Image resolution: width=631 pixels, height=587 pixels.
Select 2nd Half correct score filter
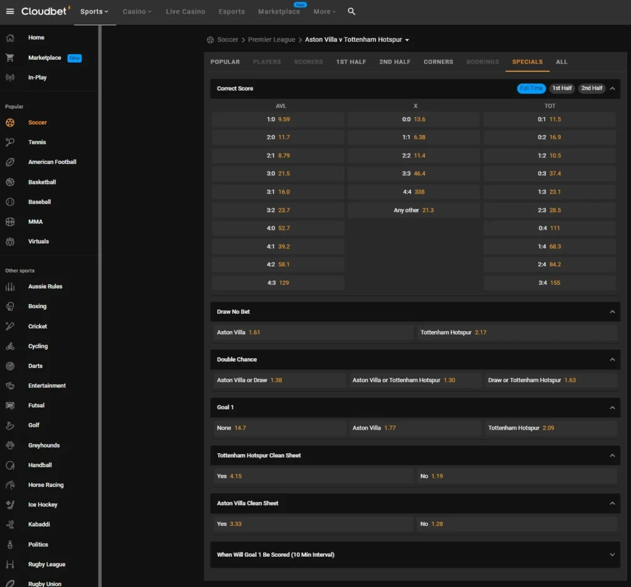point(592,88)
